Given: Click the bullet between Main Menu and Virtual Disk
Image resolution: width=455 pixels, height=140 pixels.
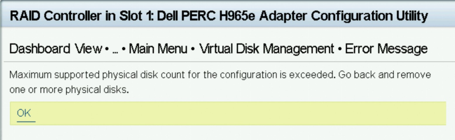Looking at the screenshot, I should tap(193, 49).
